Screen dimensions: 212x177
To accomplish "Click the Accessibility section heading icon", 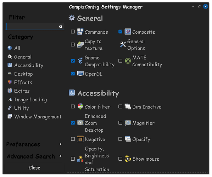I will tap(72, 93).
